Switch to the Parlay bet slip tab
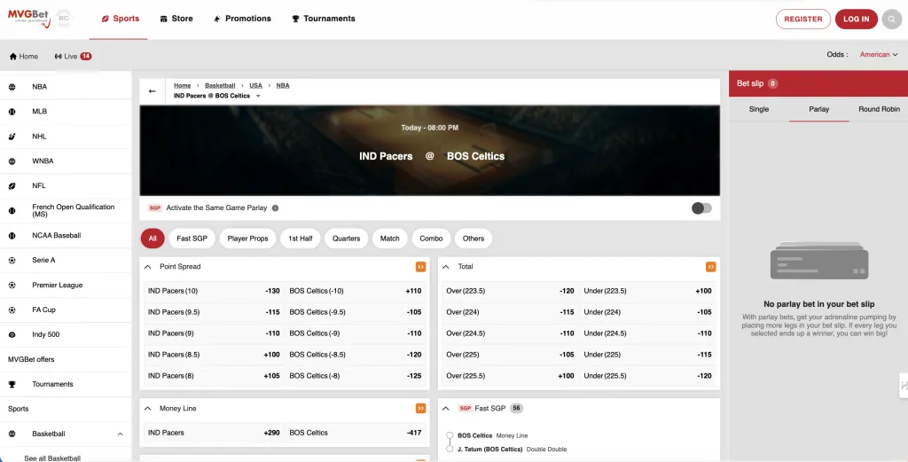 pyautogui.click(x=818, y=109)
